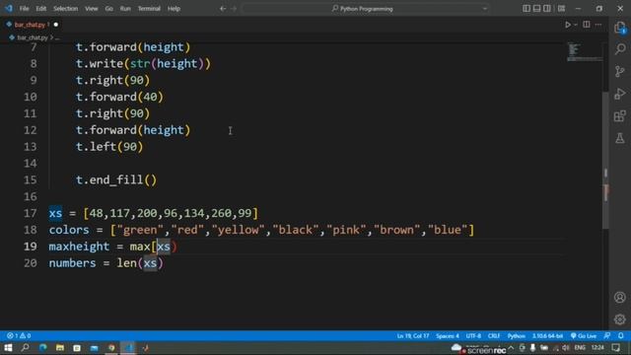Go back with the left arrow in the title bar

223,9
